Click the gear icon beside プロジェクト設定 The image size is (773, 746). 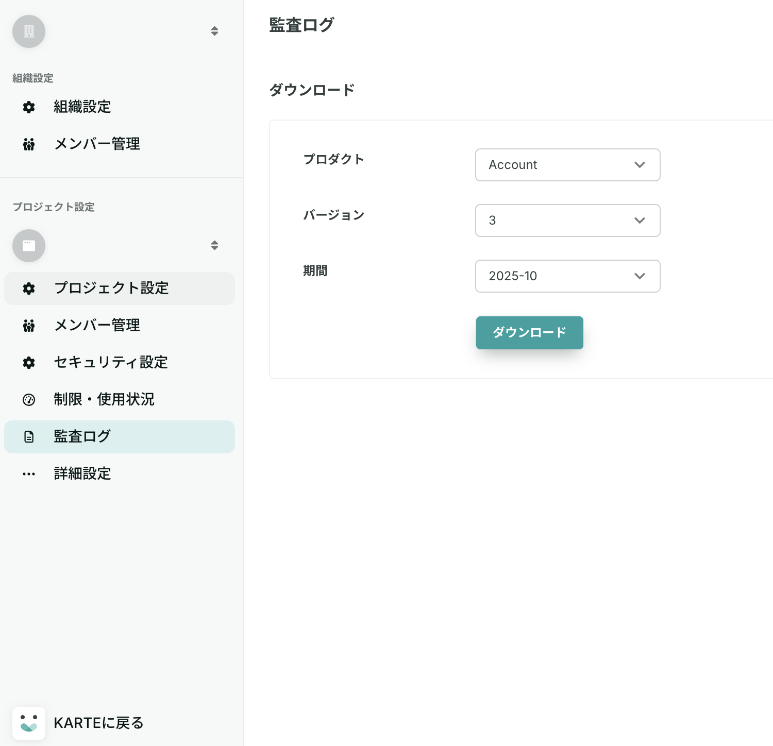pos(29,289)
